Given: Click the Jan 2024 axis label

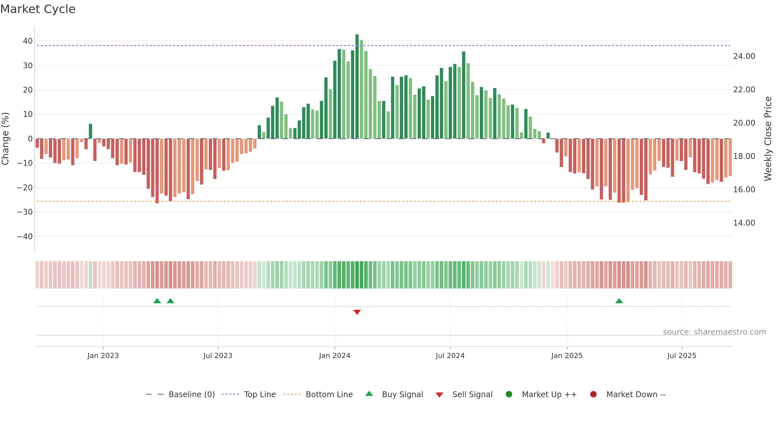Looking at the screenshot, I should [334, 355].
